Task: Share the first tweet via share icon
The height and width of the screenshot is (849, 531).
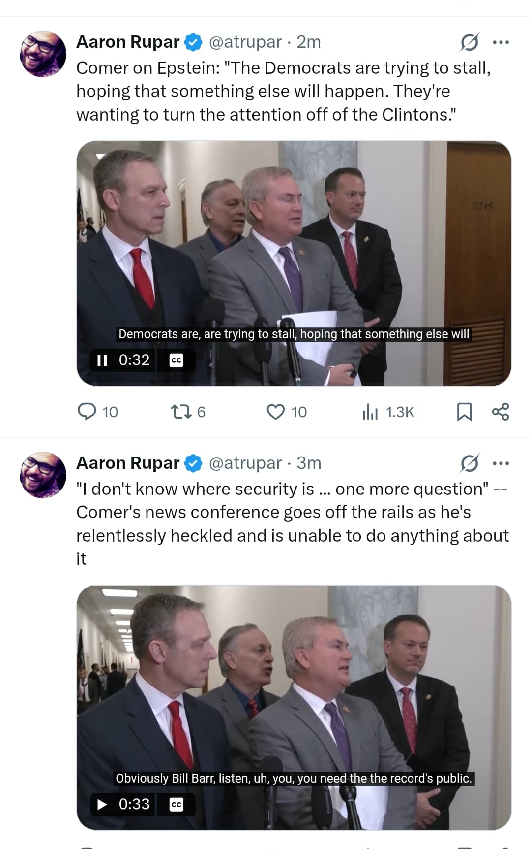Action: click(501, 411)
